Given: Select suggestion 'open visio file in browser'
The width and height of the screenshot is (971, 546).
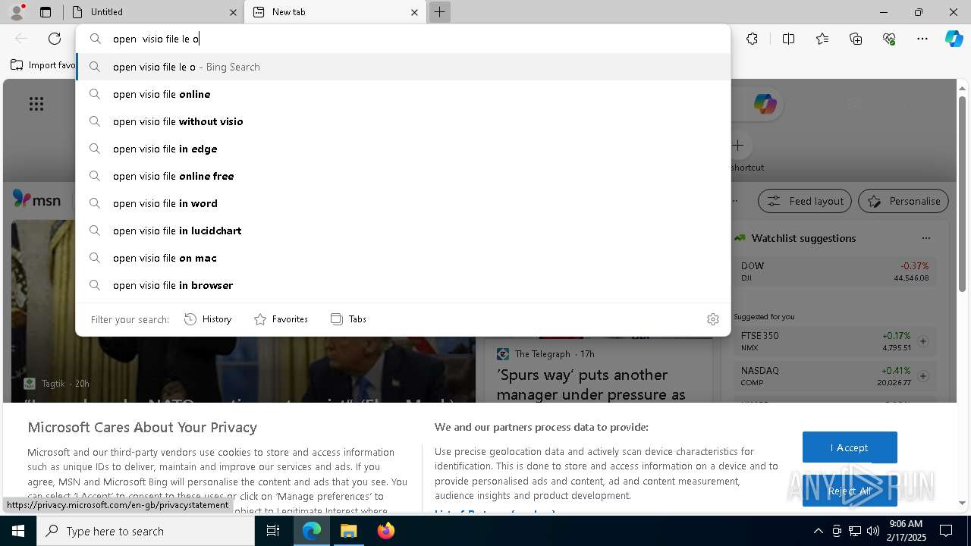Looking at the screenshot, I should pyautogui.click(x=403, y=285).
